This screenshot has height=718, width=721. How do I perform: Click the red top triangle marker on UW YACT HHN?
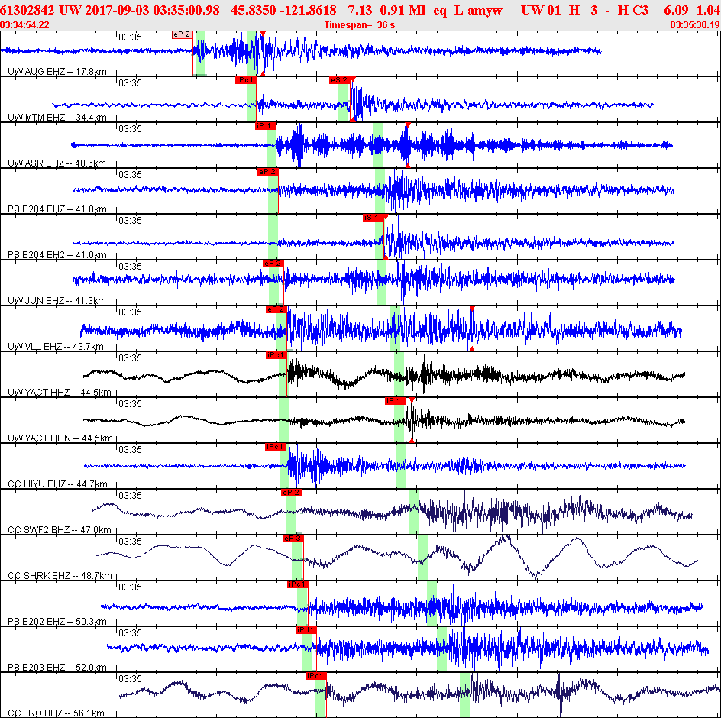click(412, 400)
